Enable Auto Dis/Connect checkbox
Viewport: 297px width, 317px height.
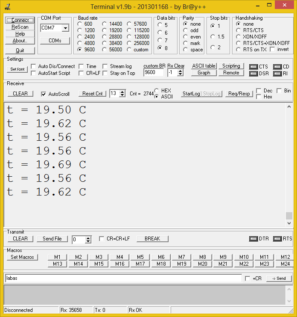pyautogui.click(x=33, y=66)
